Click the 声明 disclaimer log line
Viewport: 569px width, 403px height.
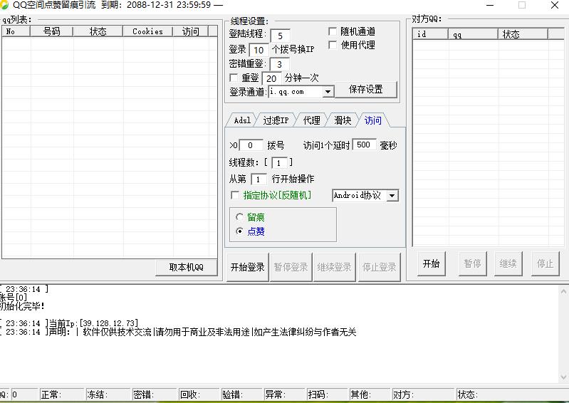[178, 332]
